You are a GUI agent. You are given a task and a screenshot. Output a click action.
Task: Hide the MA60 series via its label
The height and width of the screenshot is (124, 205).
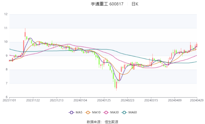tap(133, 112)
